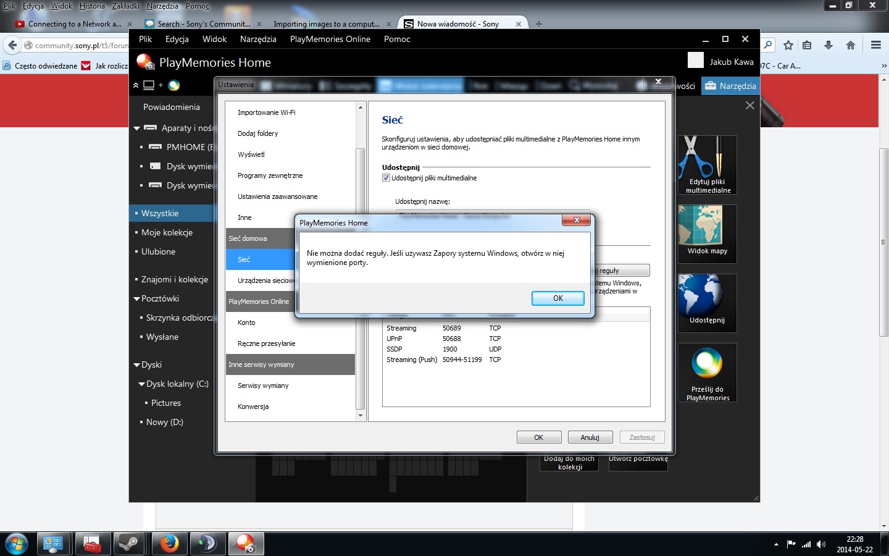Click settings list scrollbar up arrow
This screenshot has height=556, width=889.
tap(361, 107)
